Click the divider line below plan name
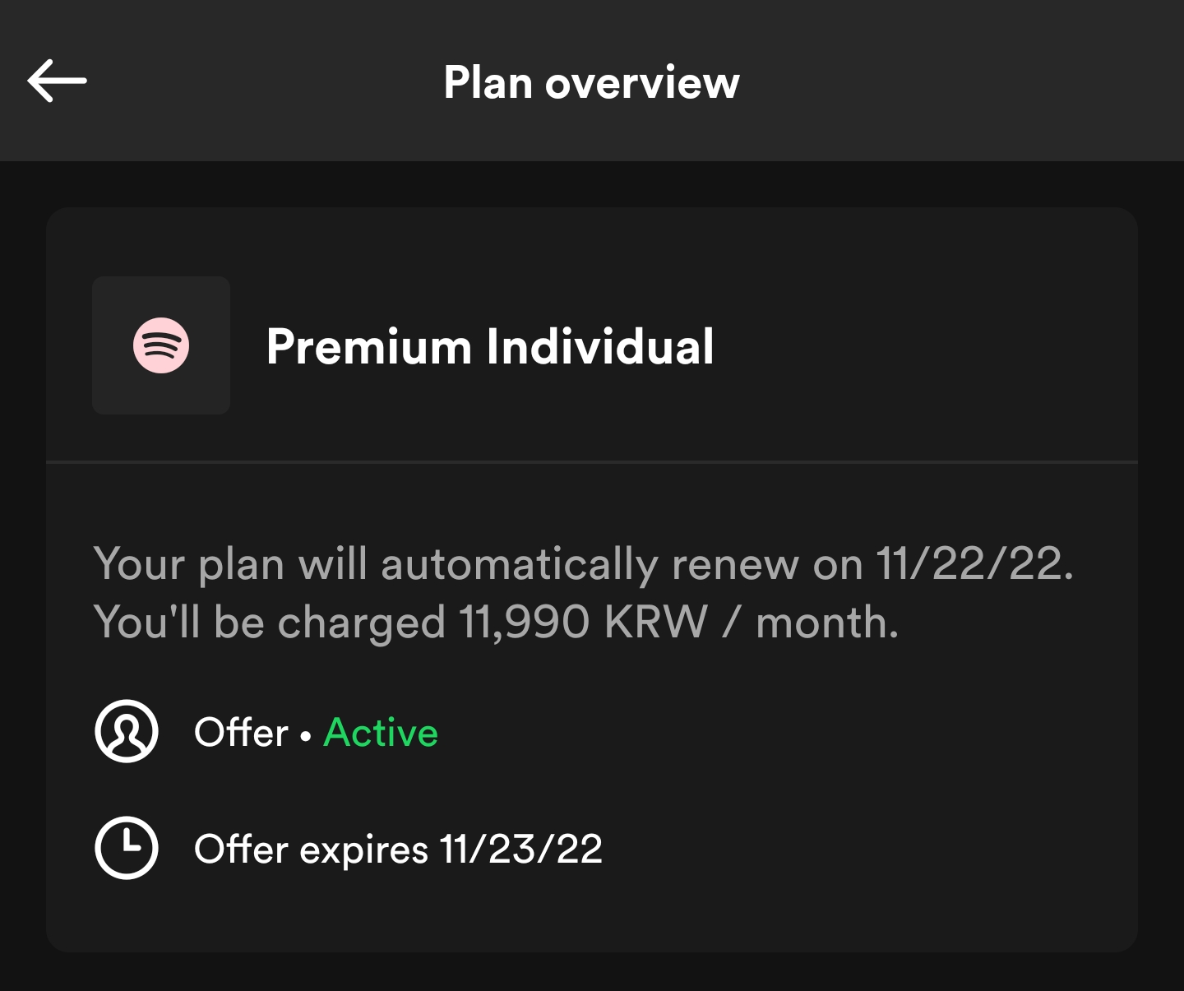The image size is (1184, 991). [x=592, y=462]
